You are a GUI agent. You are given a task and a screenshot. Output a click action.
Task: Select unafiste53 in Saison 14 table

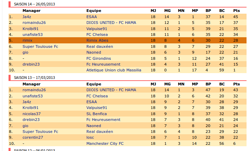pos(33,35)
